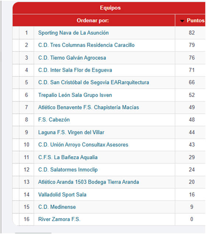
Task: Open C.D. Tres Columnas Residencia Caracillo link
Action: click(x=86, y=45)
